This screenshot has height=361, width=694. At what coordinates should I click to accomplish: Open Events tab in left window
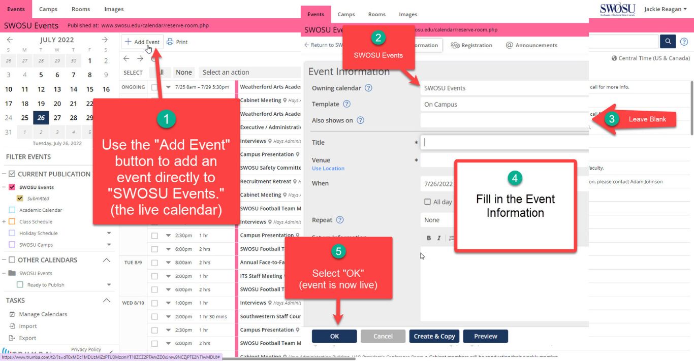pyautogui.click(x=16, y=9)
